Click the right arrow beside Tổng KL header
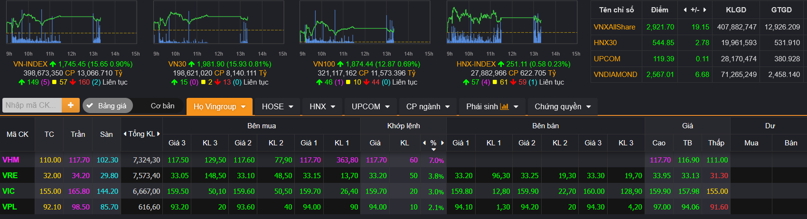The height and width of the screenshot is (219, 807). click(x=159, y=134)
